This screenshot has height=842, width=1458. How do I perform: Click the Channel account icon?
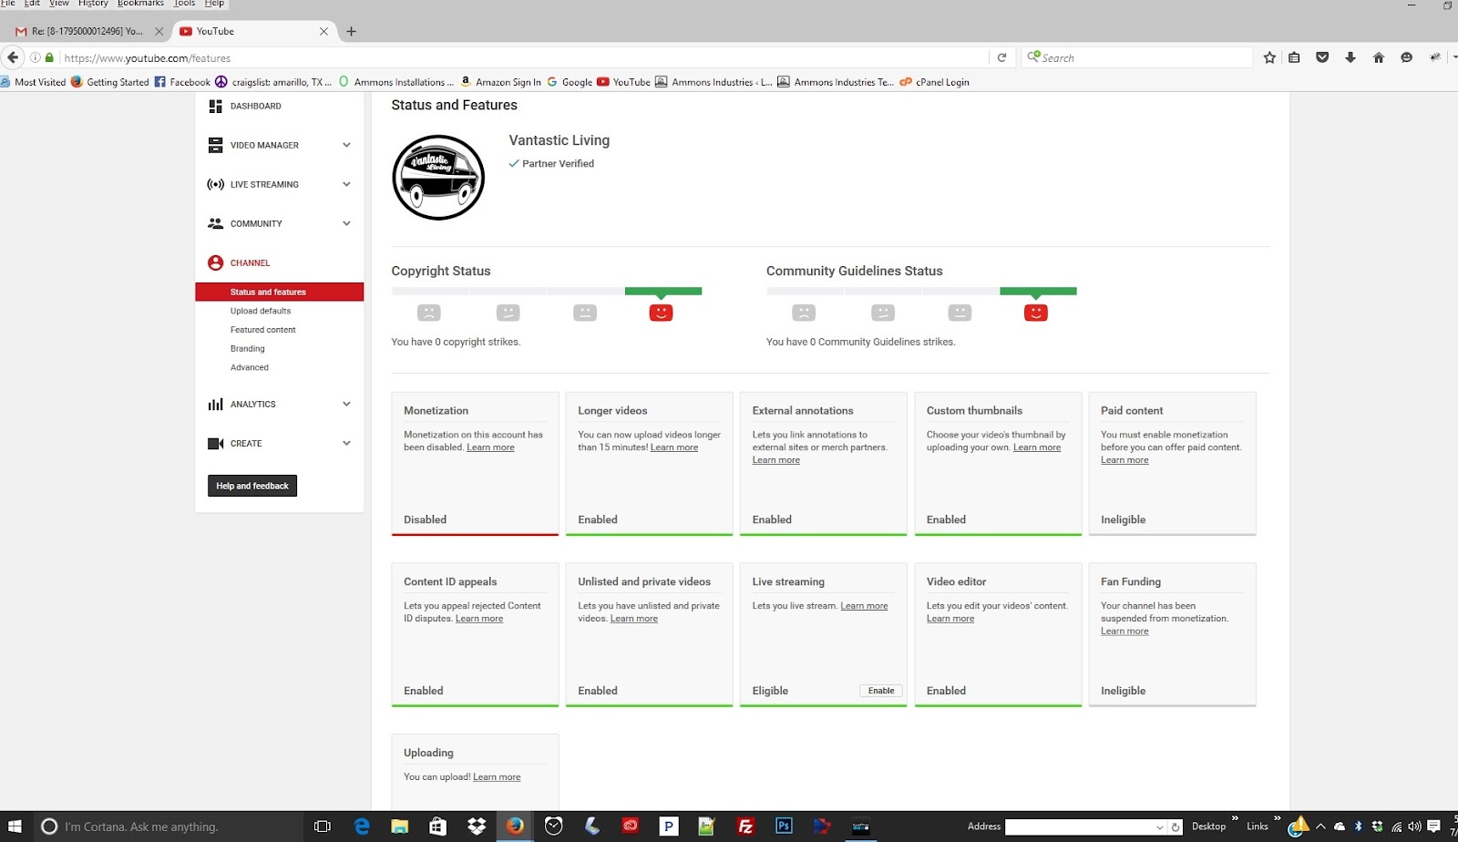tap(215, 262)
